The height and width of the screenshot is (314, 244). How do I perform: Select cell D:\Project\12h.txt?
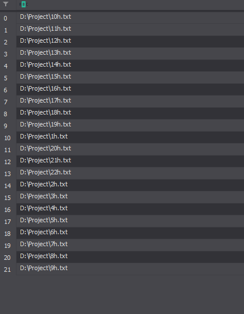(x=130, y=42)
